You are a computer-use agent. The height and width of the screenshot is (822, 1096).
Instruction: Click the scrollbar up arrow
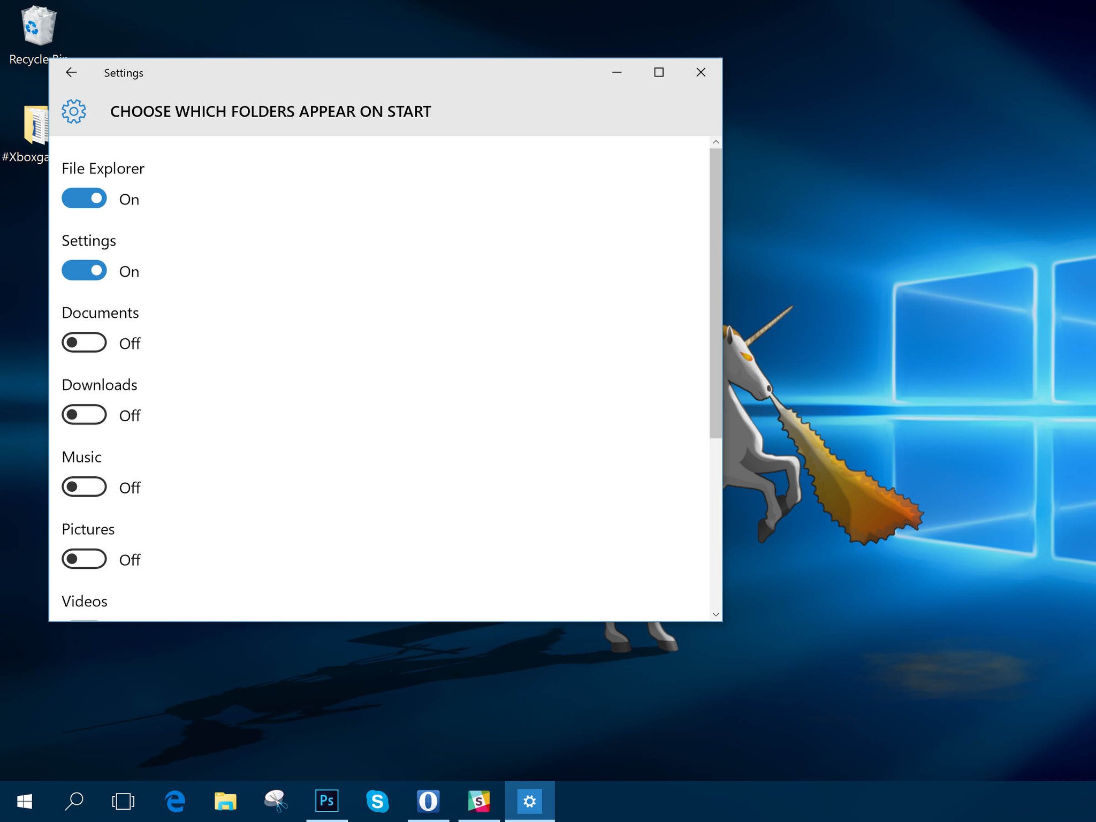coord(716,142)
